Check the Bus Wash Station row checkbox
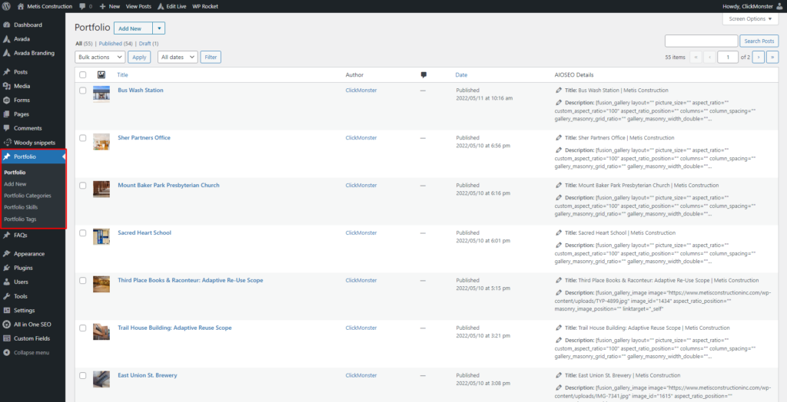Image resolution: width=787 pixels, height=402 pixels. (x=83, y=91)
